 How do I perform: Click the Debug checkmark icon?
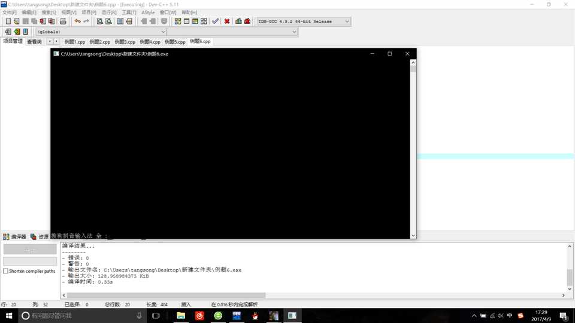click(215, 22)
